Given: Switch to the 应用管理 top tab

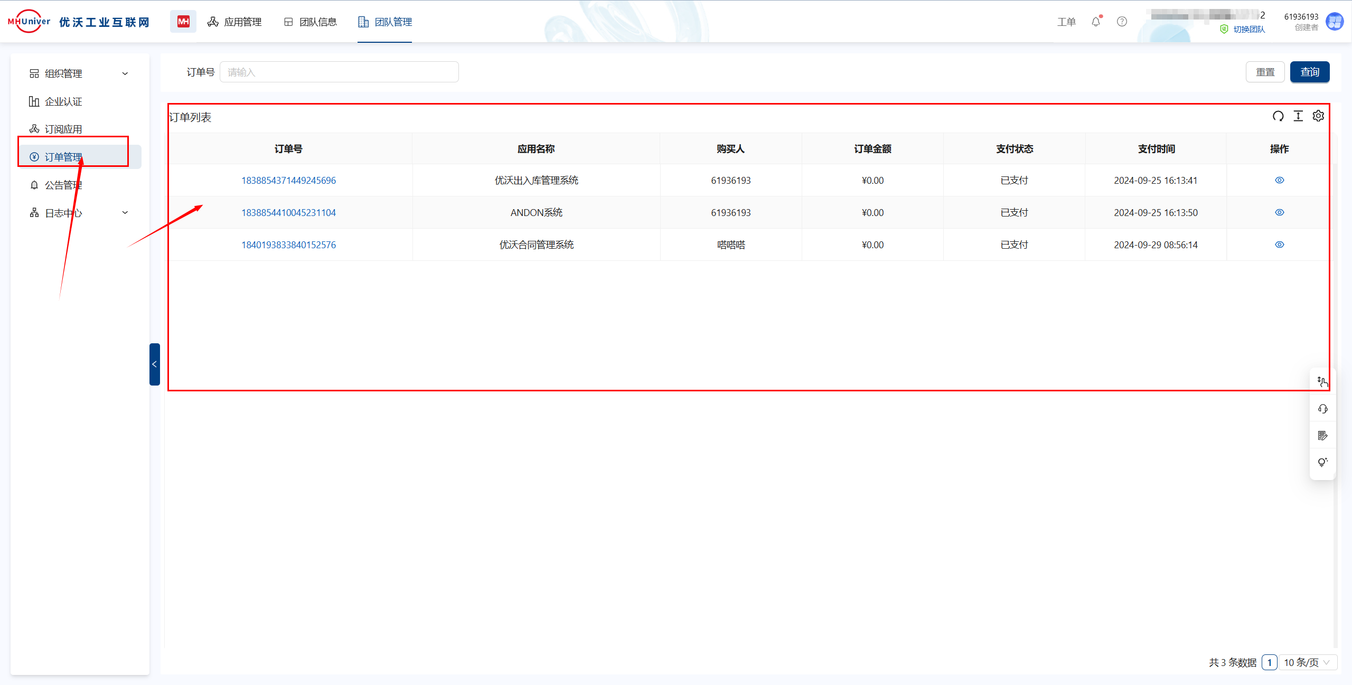Looking at the screenshot, I should pos(235,22).
